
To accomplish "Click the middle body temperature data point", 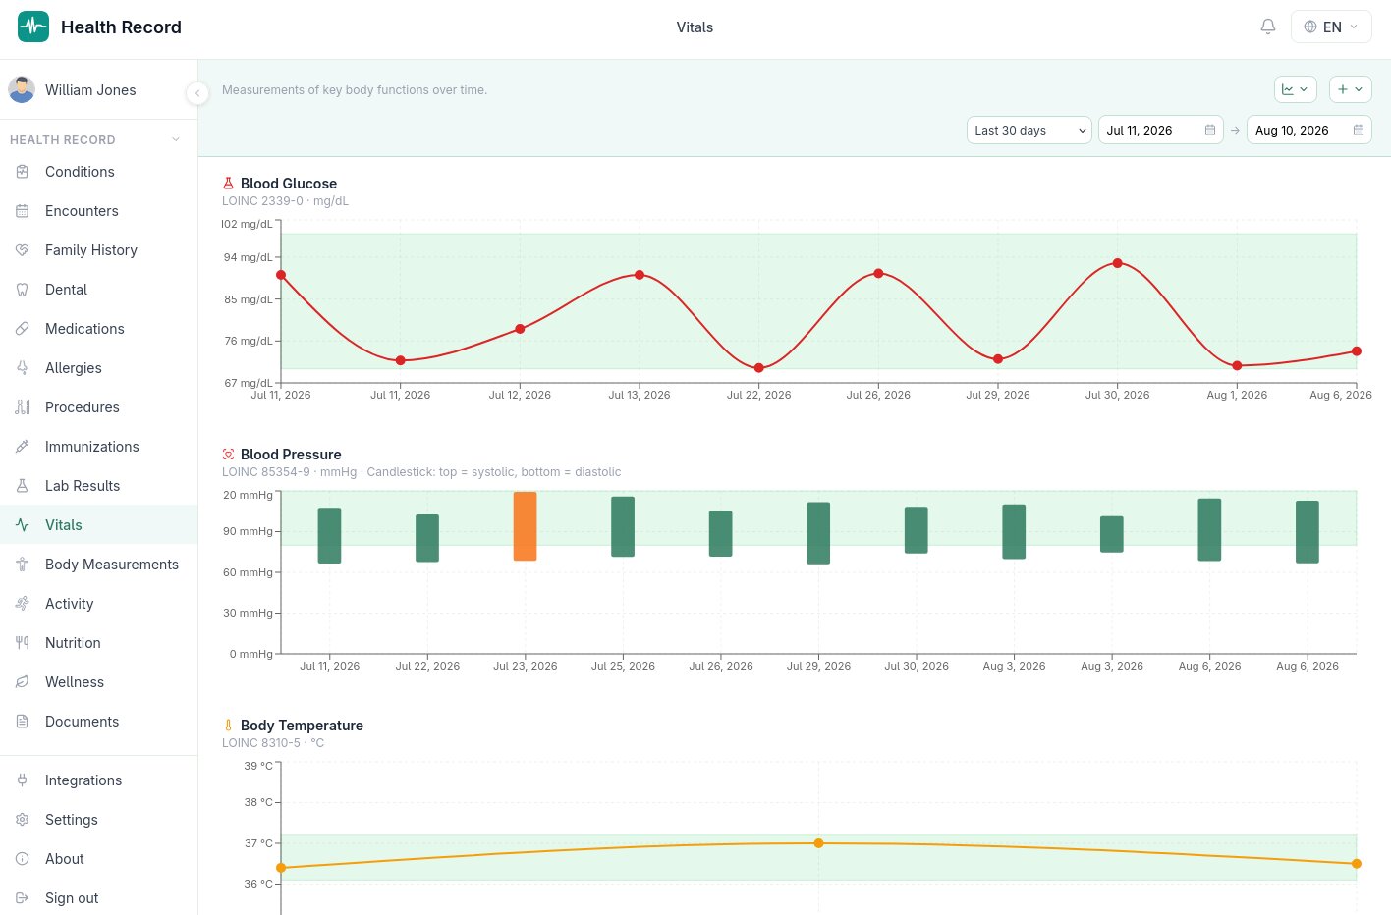I will point(818,843).
